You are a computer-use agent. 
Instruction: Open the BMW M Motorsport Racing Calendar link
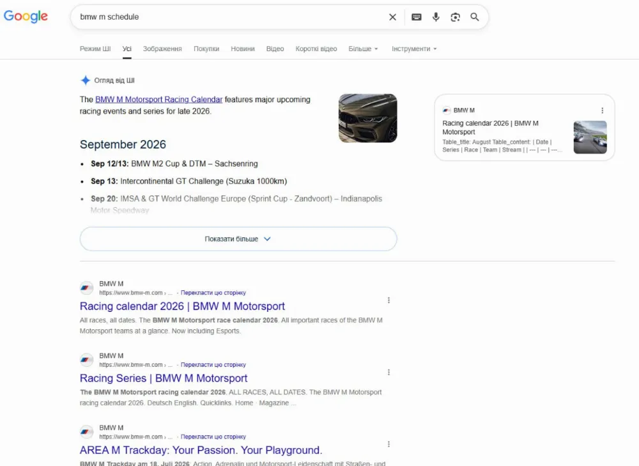click(x=159, y=100)
